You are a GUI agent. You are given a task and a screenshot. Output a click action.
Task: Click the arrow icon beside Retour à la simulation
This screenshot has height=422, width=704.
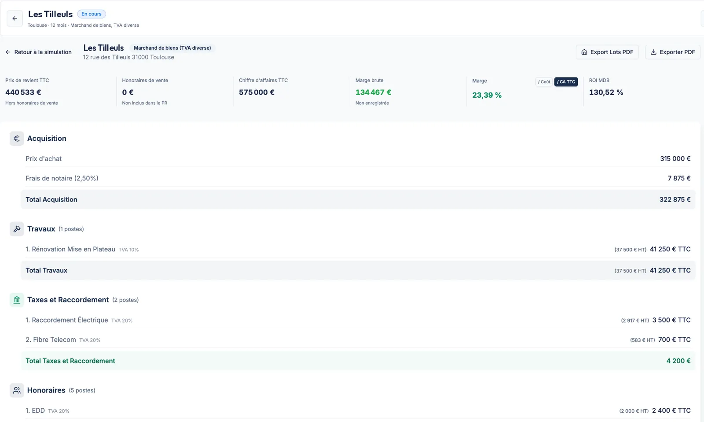[x=8, y=52]
